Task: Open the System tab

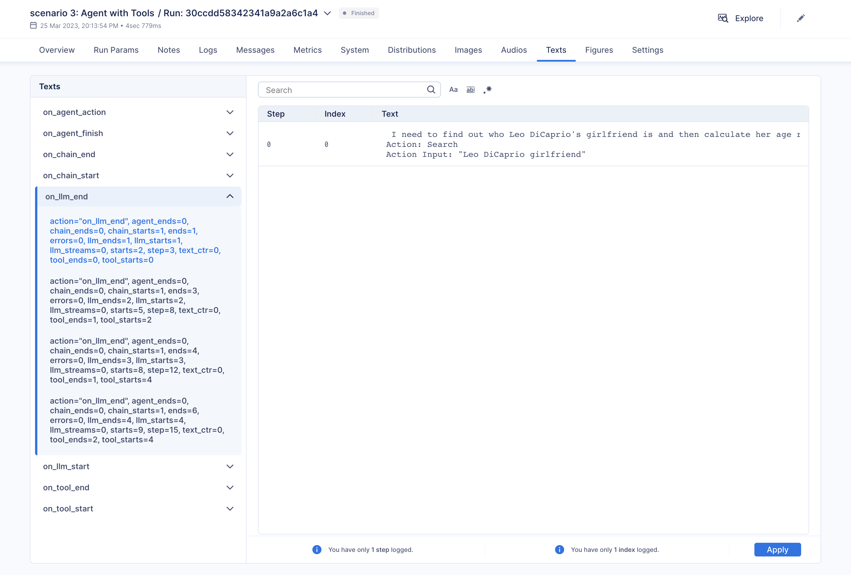Action: pyautogui.click(x=355, y=50)
